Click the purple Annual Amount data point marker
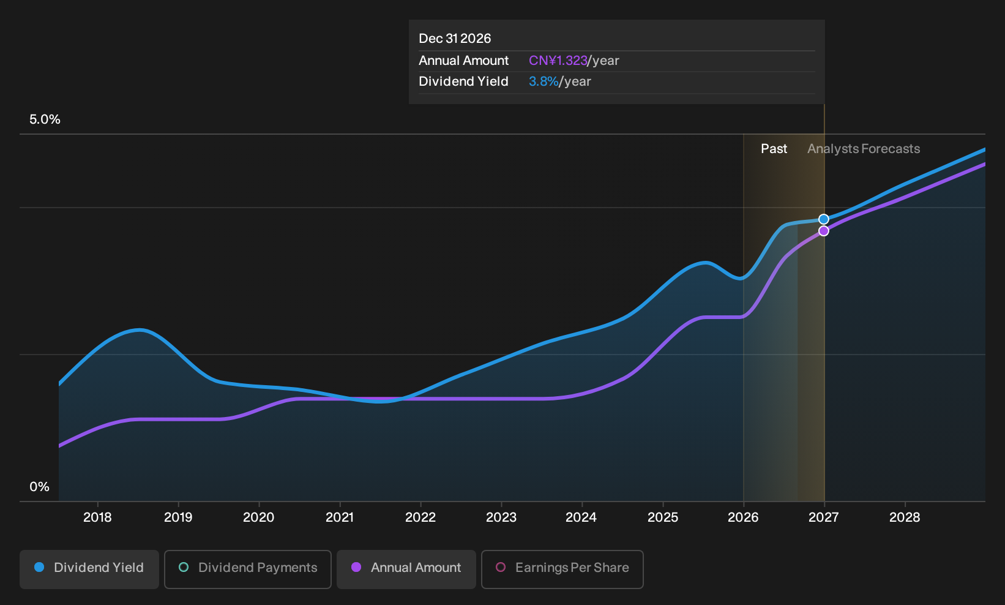The width and height of the screenshot is (1005, 605). point(824,231)
